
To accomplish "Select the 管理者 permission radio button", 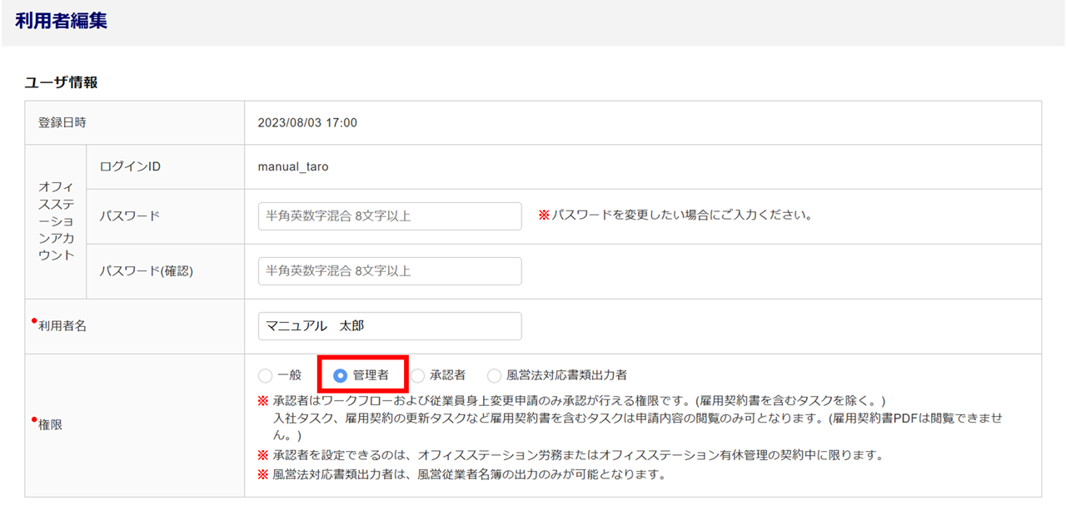I will [x=340, y=375].
